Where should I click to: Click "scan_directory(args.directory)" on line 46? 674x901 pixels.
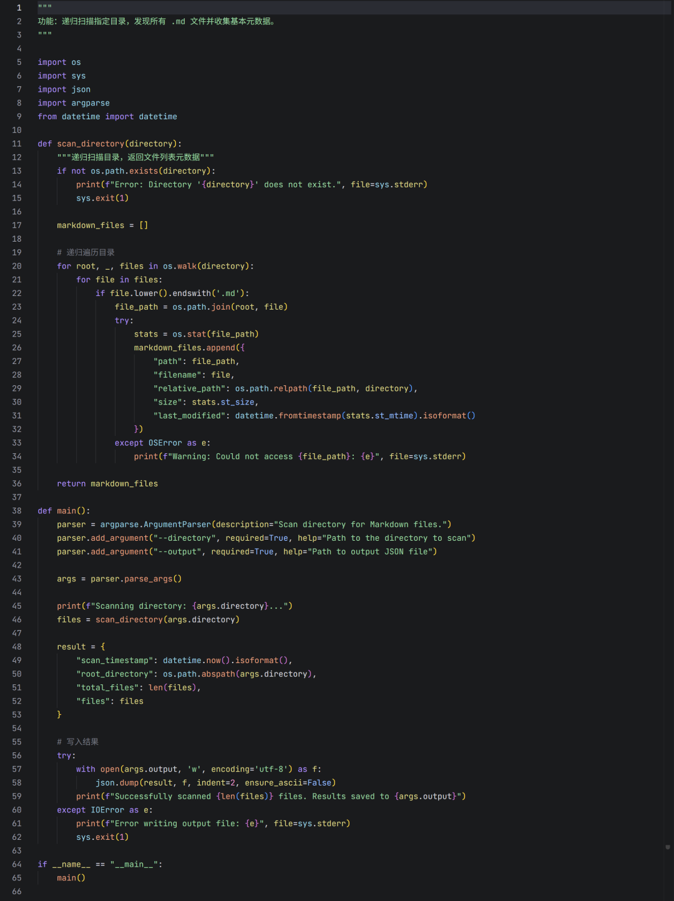(168, 620)
